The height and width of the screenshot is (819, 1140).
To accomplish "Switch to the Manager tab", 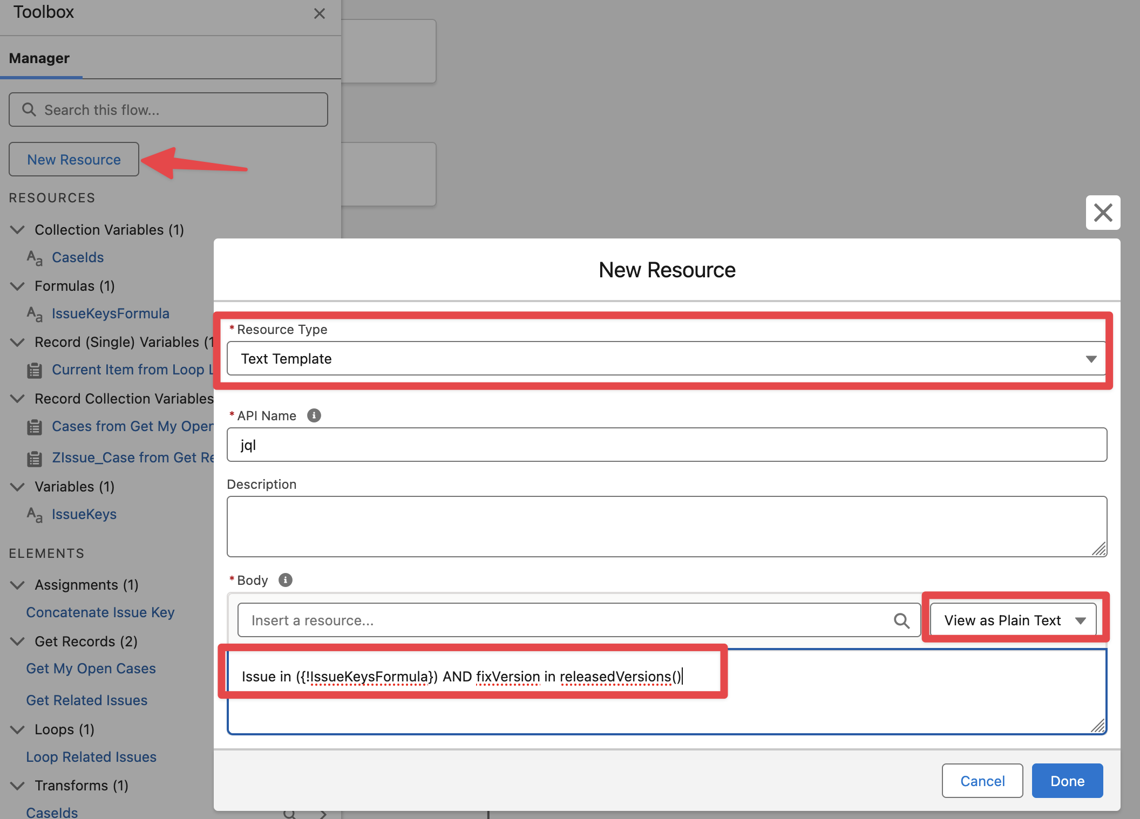I will click(39, 58).
